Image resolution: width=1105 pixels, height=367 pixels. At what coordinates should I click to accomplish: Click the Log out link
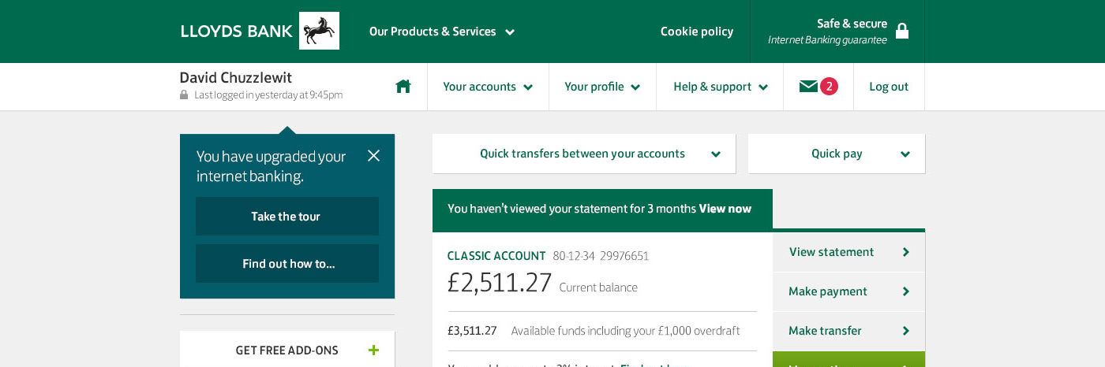pyautogui.click(x=889, y=87)
